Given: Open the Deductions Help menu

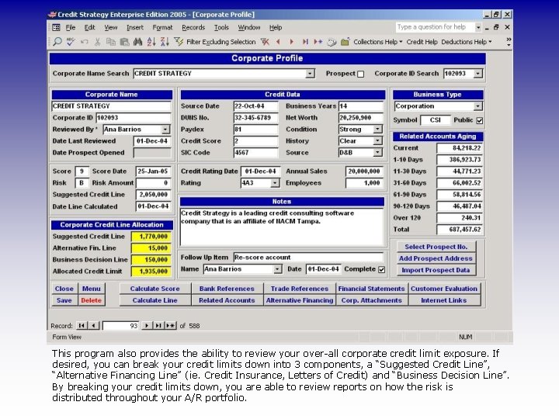Looking at the screenshot, I should click(x=467, y=42).
